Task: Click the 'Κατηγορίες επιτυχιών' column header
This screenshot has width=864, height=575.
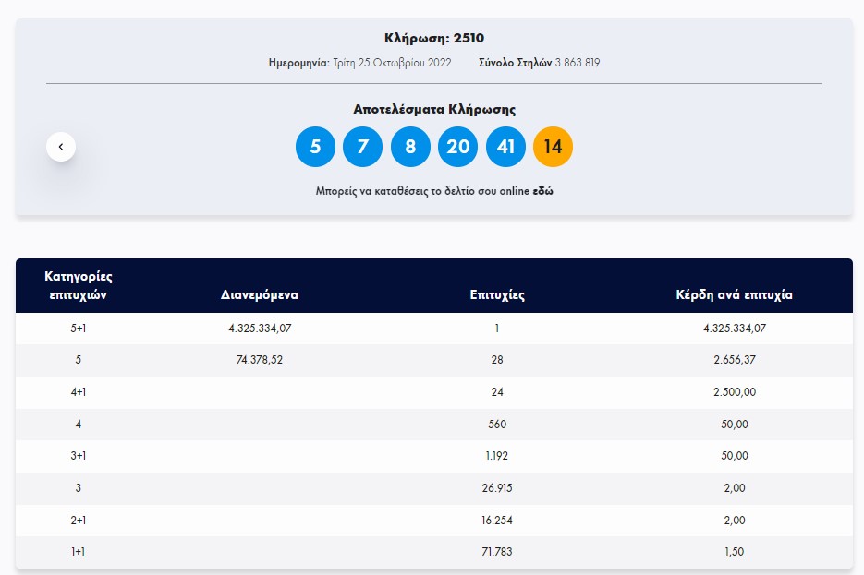Action: click(x=79, y=286)
